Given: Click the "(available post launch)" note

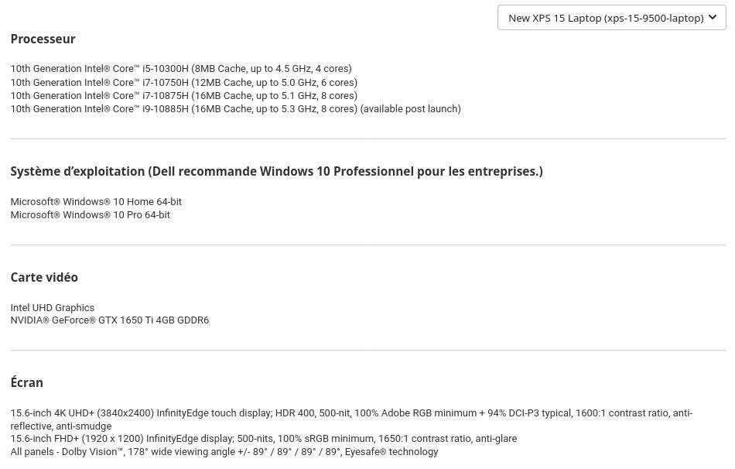Looking at the screenshot, I should (410, 109).
